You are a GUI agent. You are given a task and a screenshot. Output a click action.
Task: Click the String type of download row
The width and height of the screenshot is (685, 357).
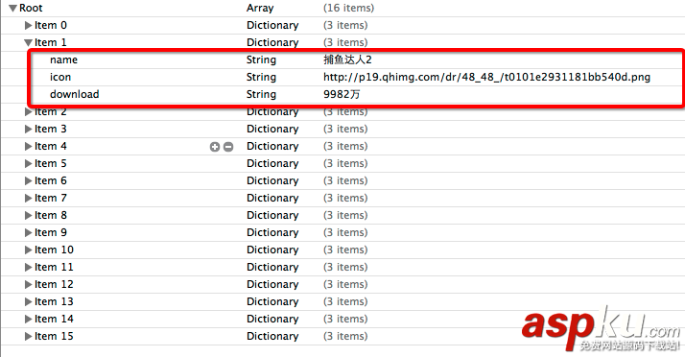261,94
